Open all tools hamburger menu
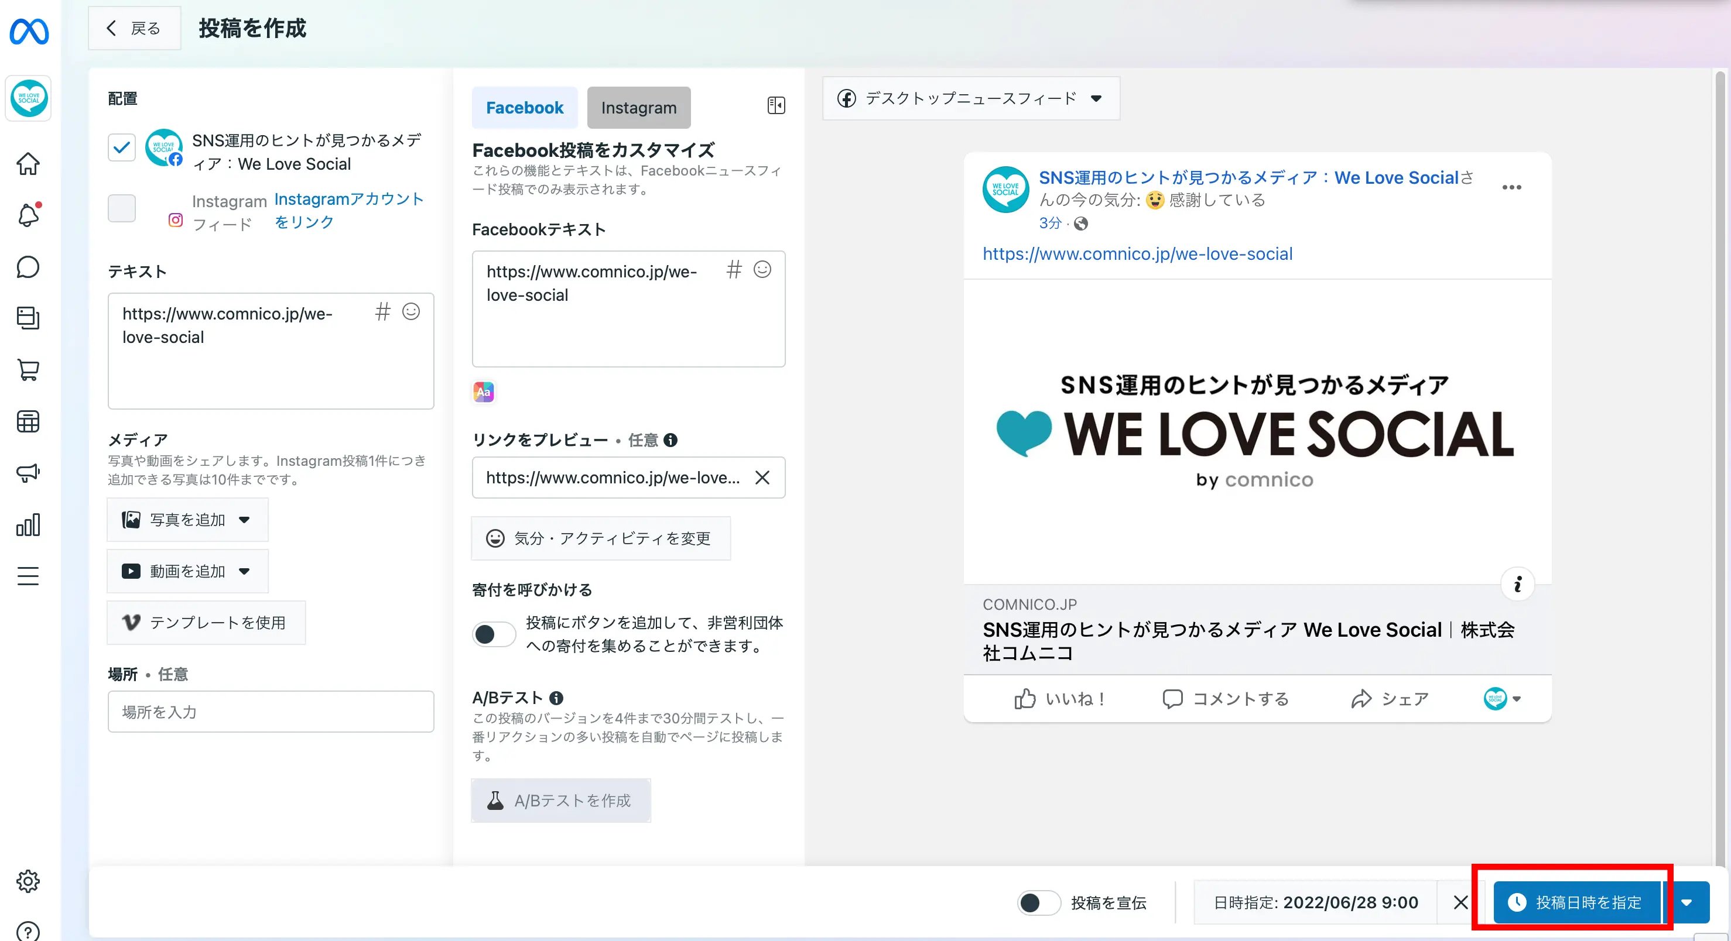The width and height of the screenshot is (1731, 941). [x=28, y=576]
